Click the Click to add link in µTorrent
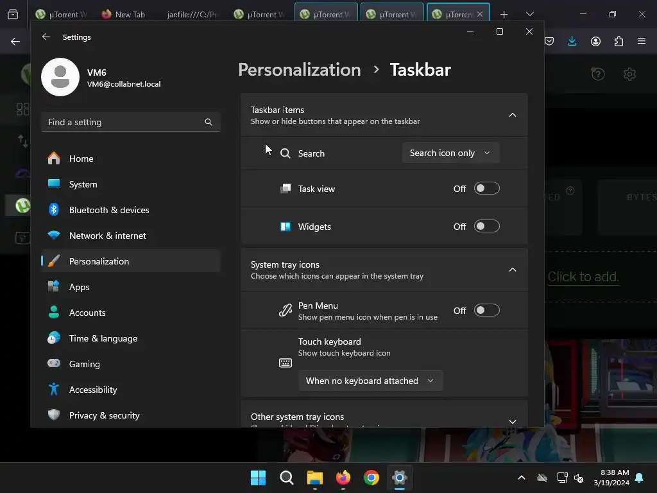 coord(583,277)
